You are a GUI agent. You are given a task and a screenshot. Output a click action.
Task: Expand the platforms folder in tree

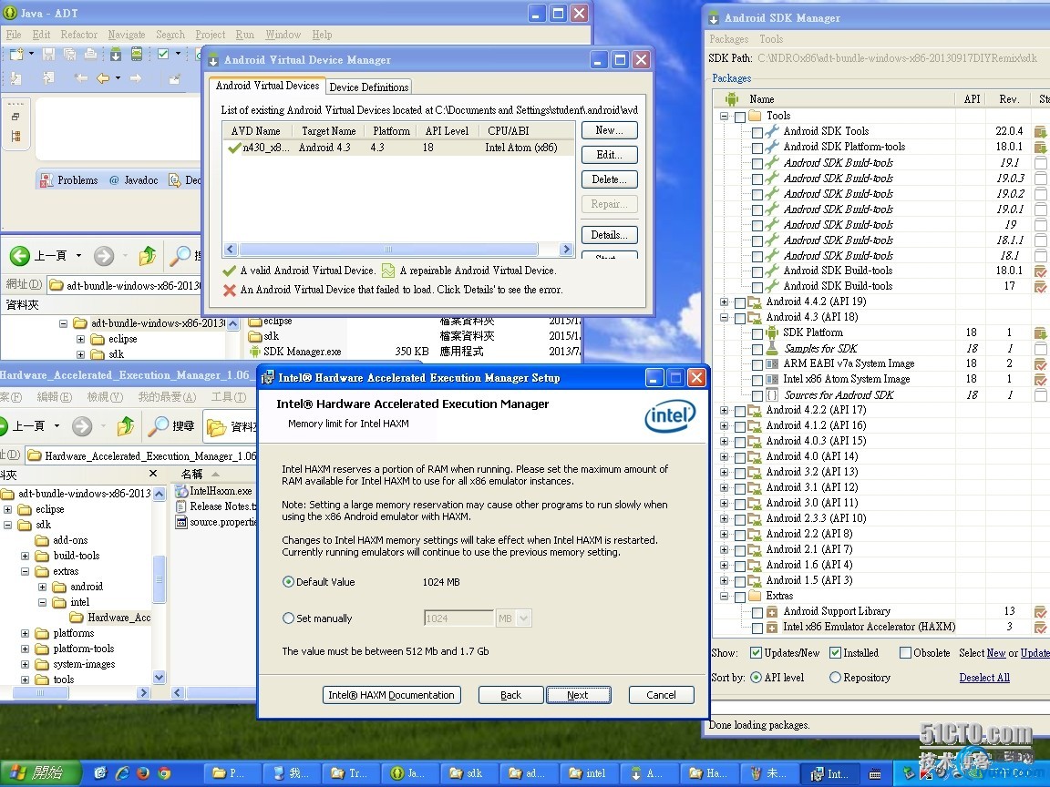(26, 634)
